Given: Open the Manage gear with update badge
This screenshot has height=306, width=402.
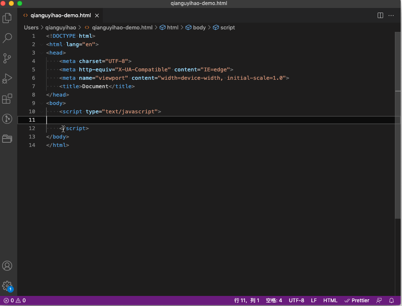Looking at the screenshot, I should pos(7,286).
